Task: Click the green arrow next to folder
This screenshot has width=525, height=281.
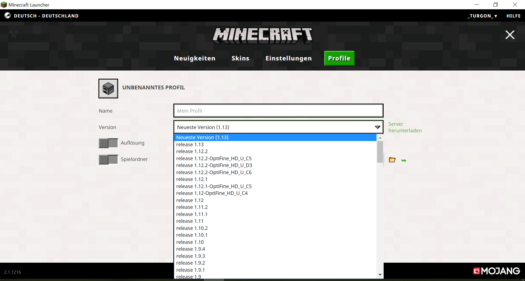Action: 404,160
